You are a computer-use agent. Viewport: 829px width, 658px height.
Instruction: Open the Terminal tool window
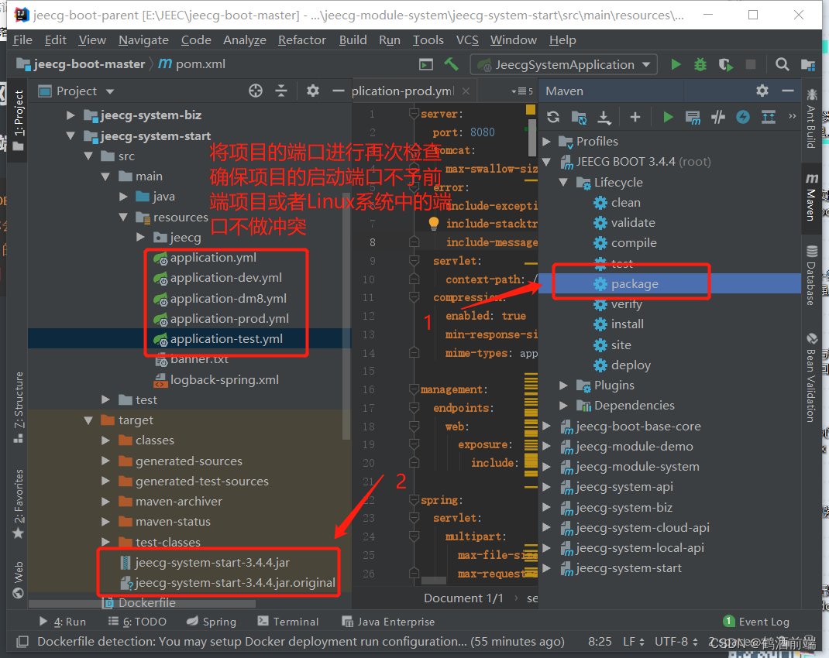(288, 622)
